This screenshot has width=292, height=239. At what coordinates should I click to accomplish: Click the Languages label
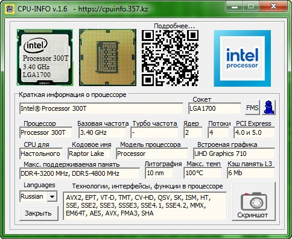pyautogui.click(x=39, y=185)
